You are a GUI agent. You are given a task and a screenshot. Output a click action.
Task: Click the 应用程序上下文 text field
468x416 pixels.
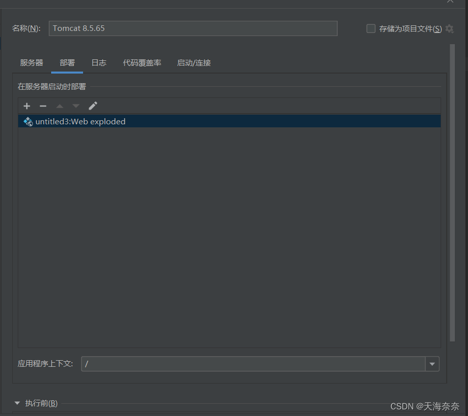coord(253,364)
